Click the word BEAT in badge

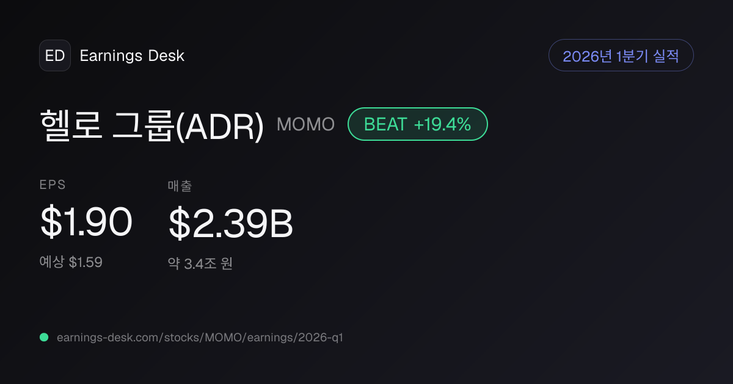pyautogui.click(x=385, y=124)
